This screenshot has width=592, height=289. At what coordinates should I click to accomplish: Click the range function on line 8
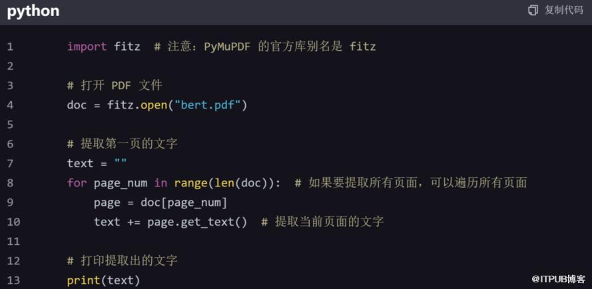(x=190, y=182)
